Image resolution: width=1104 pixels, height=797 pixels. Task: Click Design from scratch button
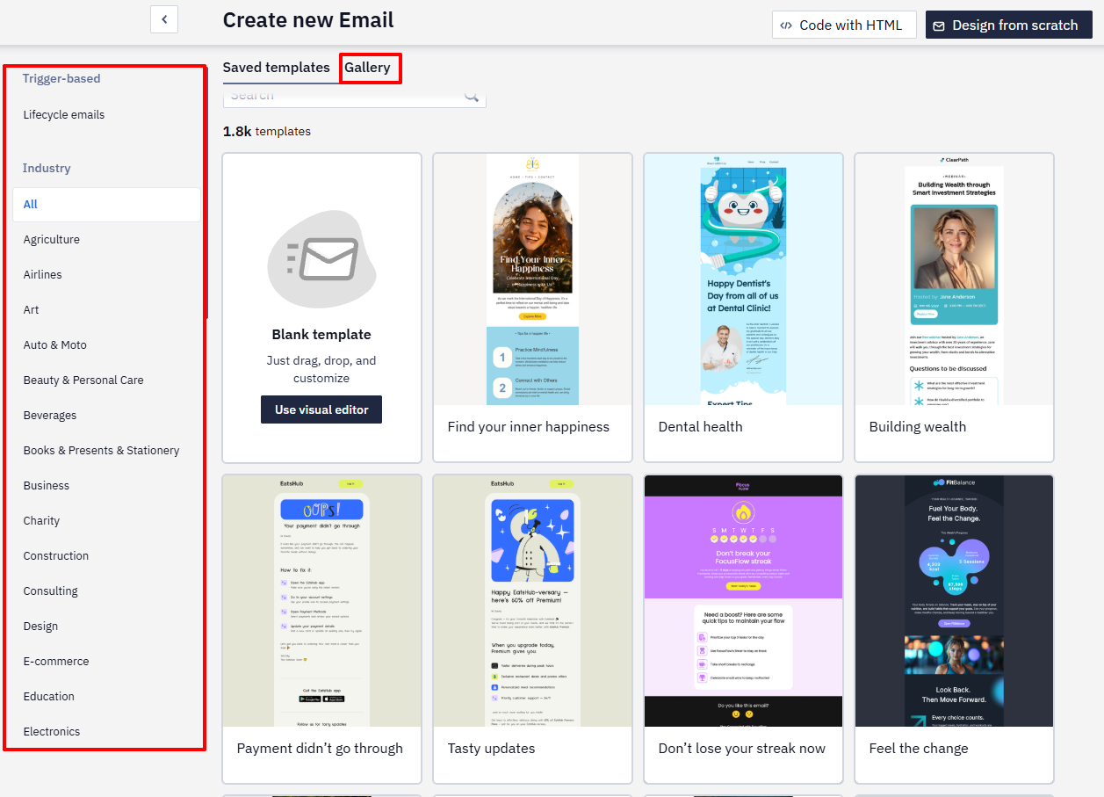pyautogui.click(x=1008, y=25)
